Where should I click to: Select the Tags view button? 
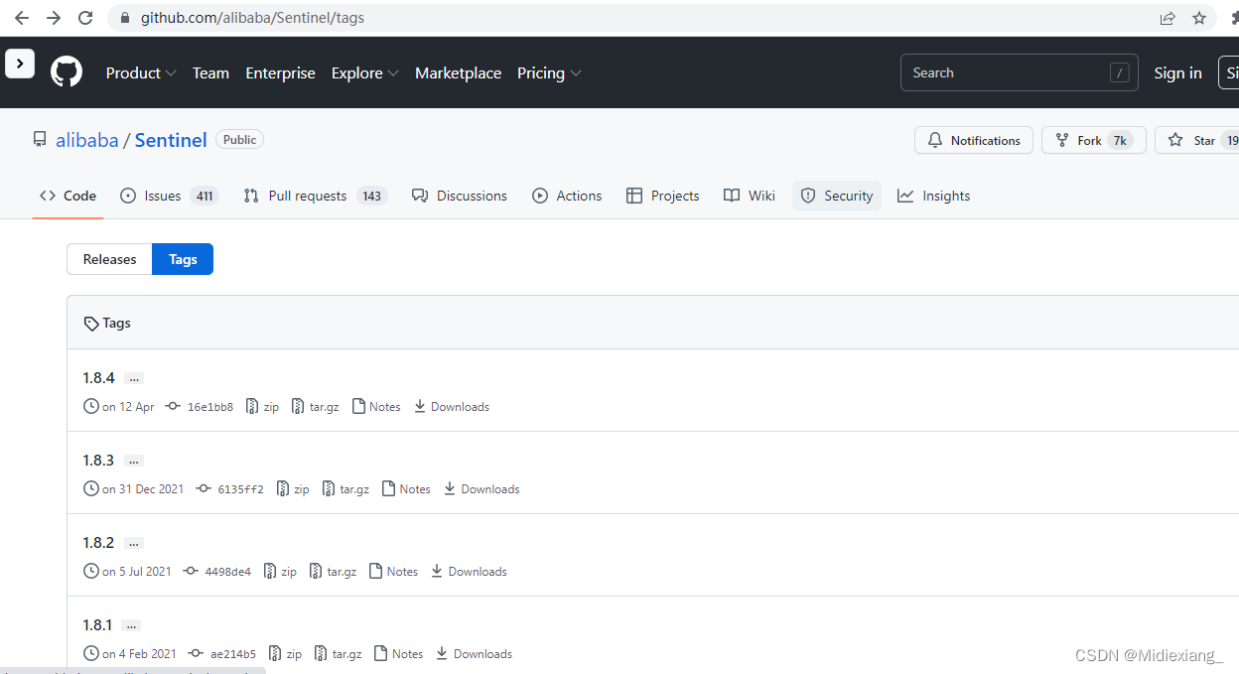[x=183, y=259]
